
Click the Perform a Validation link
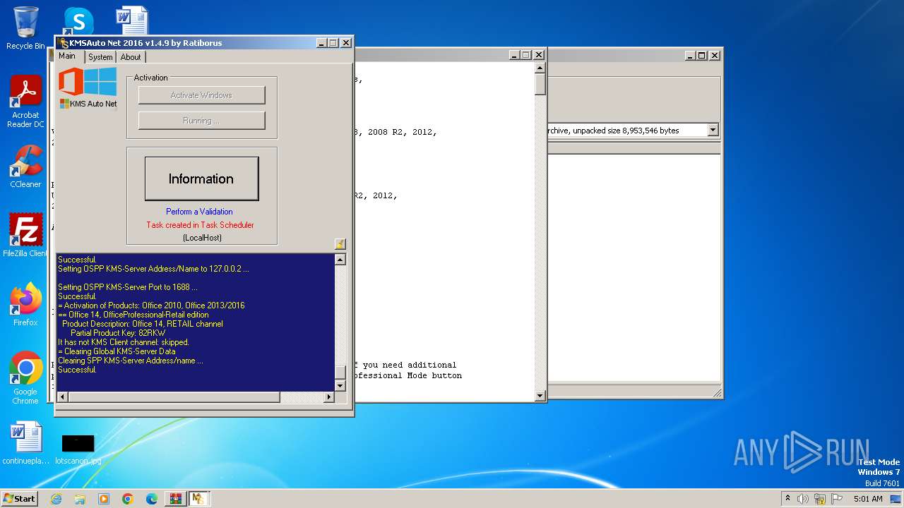[199, 212]
